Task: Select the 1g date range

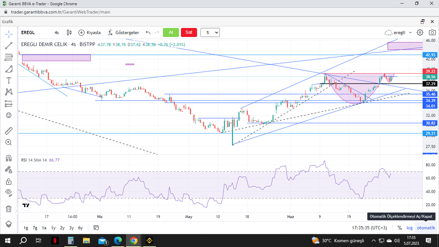Action: tap(26, 228)
